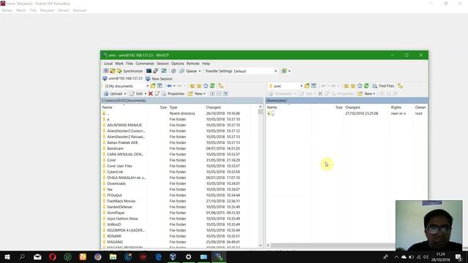Click the Queue button
The width and height of the screenshot is (468, 263).
click(189, 71)
